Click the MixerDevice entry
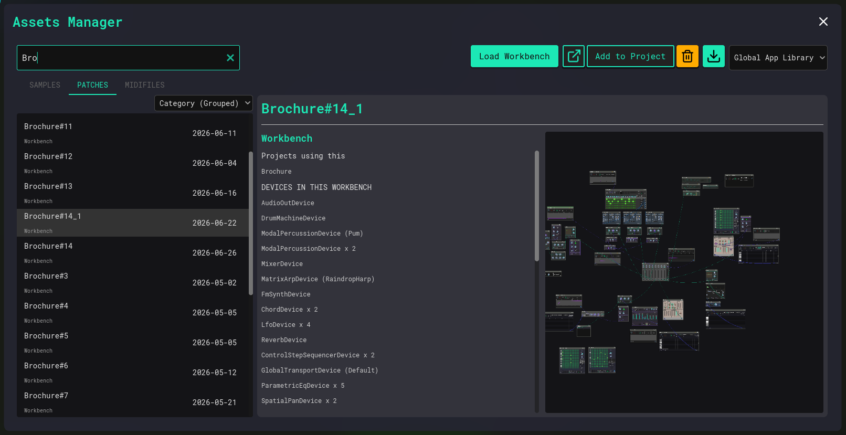 pos(282,264)
